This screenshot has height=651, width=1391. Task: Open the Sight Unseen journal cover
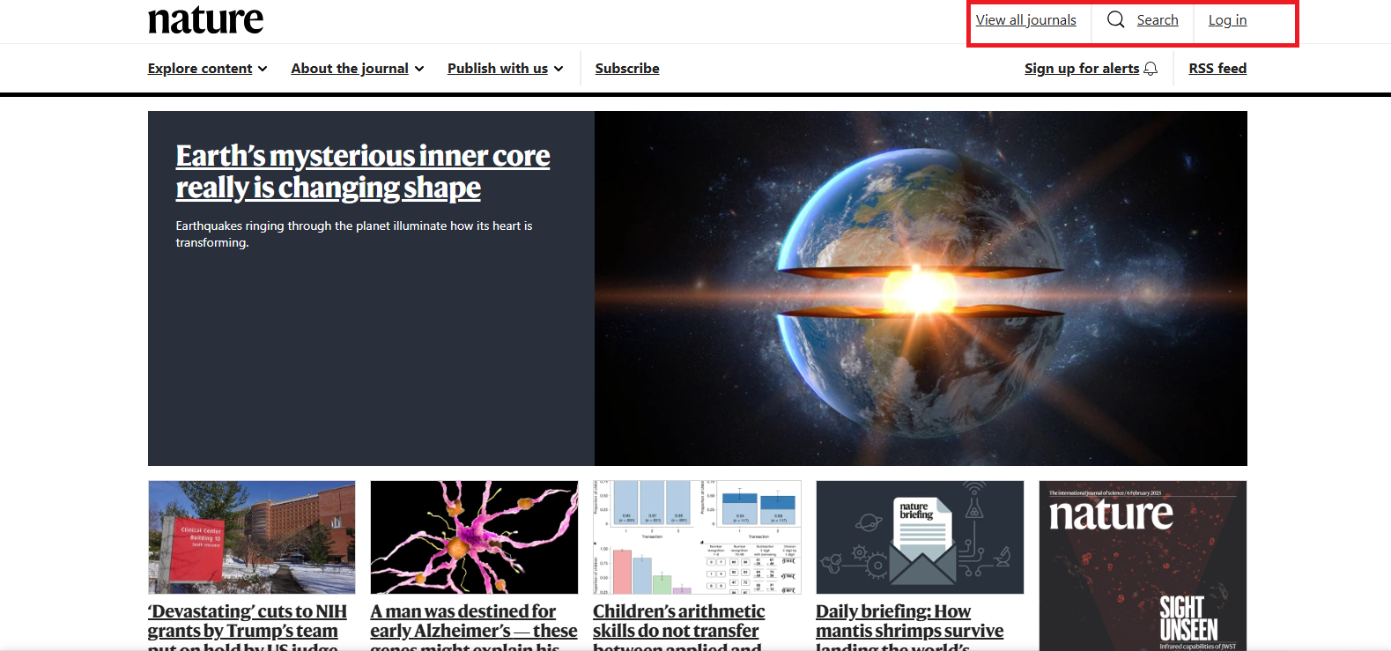1143,565
